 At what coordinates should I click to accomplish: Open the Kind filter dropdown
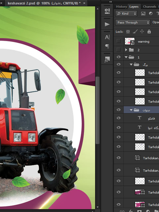(x=126, y=14)
